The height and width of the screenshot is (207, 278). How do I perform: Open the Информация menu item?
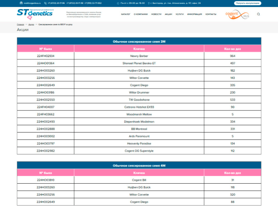point(194,14)
